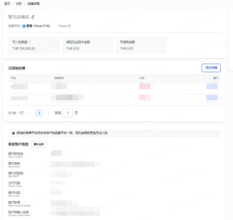
Task: Click the 收款账户信息 section heading
Action: [x=18, y=144]
